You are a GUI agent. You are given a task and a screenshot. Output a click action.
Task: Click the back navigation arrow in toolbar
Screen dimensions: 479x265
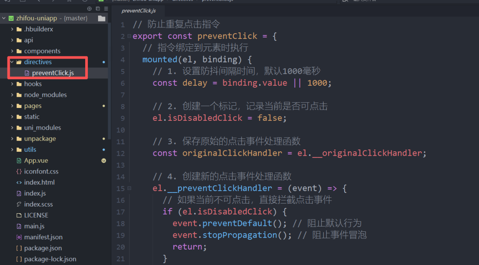click(39, 1)
